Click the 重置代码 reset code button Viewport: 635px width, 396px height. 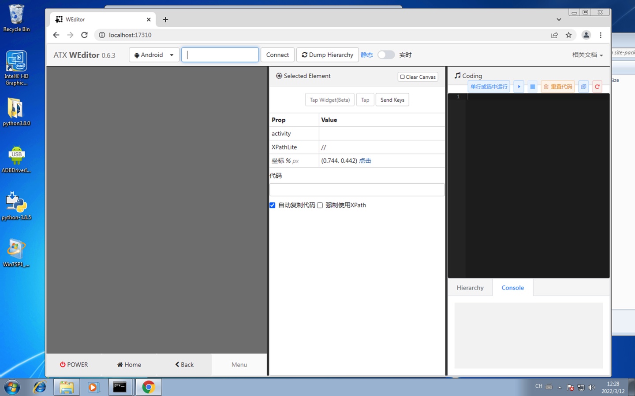point(558,87)
